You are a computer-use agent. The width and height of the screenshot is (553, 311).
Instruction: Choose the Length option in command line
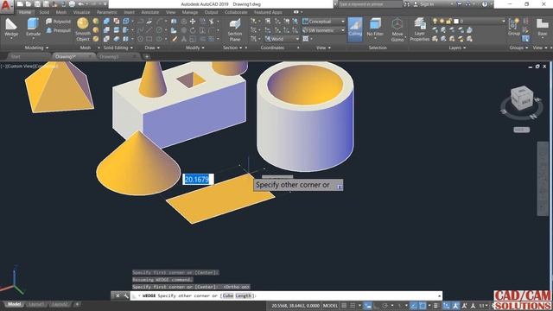244,295
